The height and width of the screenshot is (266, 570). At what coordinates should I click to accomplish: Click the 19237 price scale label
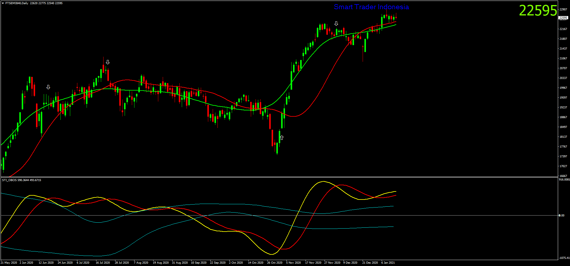point(563,107)
